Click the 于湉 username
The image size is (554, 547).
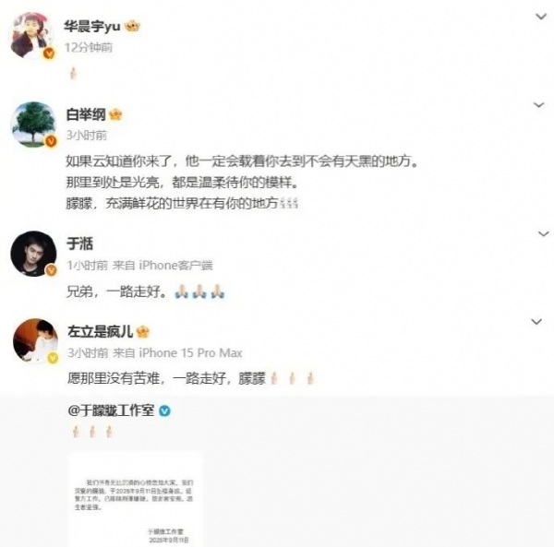tap(79, 244)
